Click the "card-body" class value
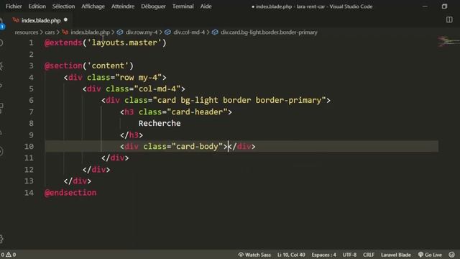 pos(197,147)
